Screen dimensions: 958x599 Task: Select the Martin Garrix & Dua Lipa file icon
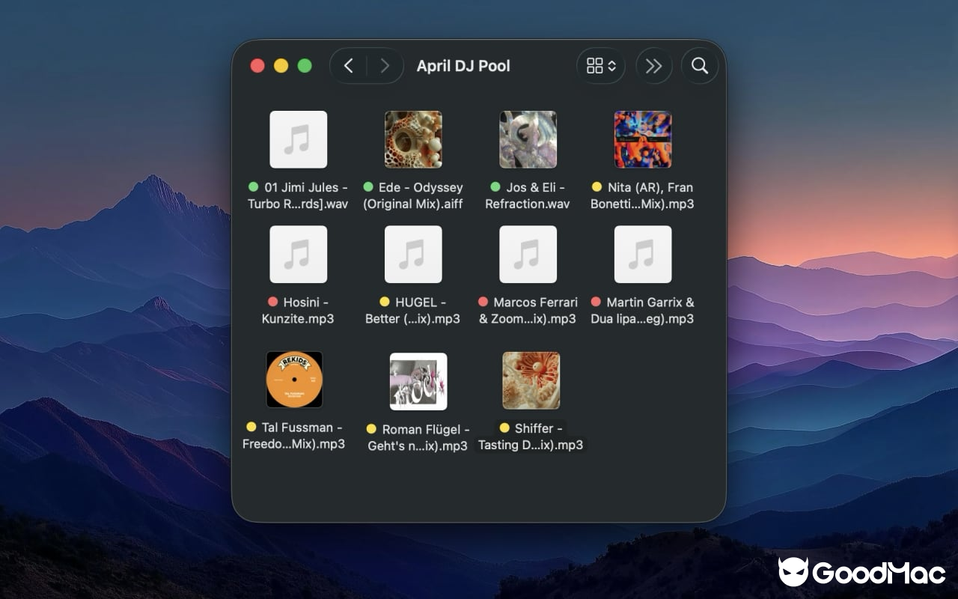click(643, 254)
